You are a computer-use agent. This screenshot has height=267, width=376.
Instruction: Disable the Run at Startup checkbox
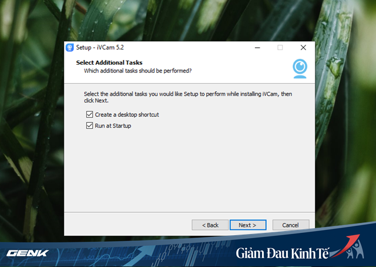pyautogui.click(x=90, y=126)
